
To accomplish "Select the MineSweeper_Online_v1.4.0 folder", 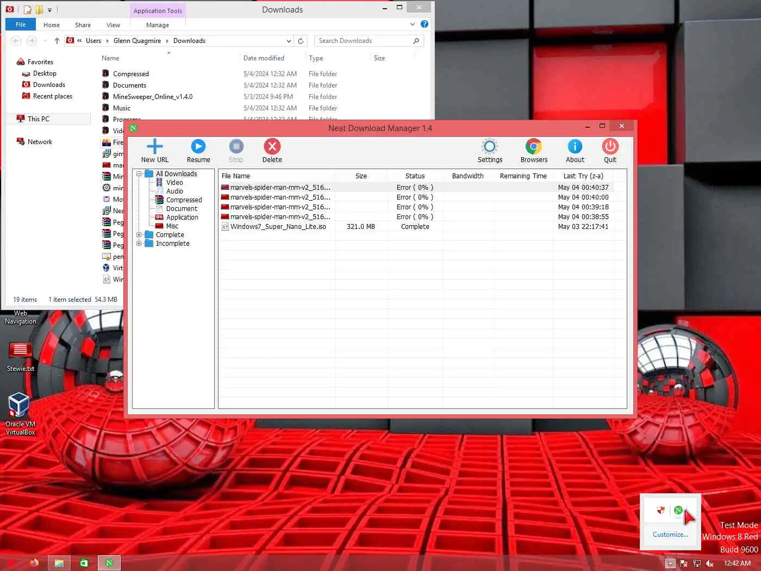I will click(x=152, y=97).
